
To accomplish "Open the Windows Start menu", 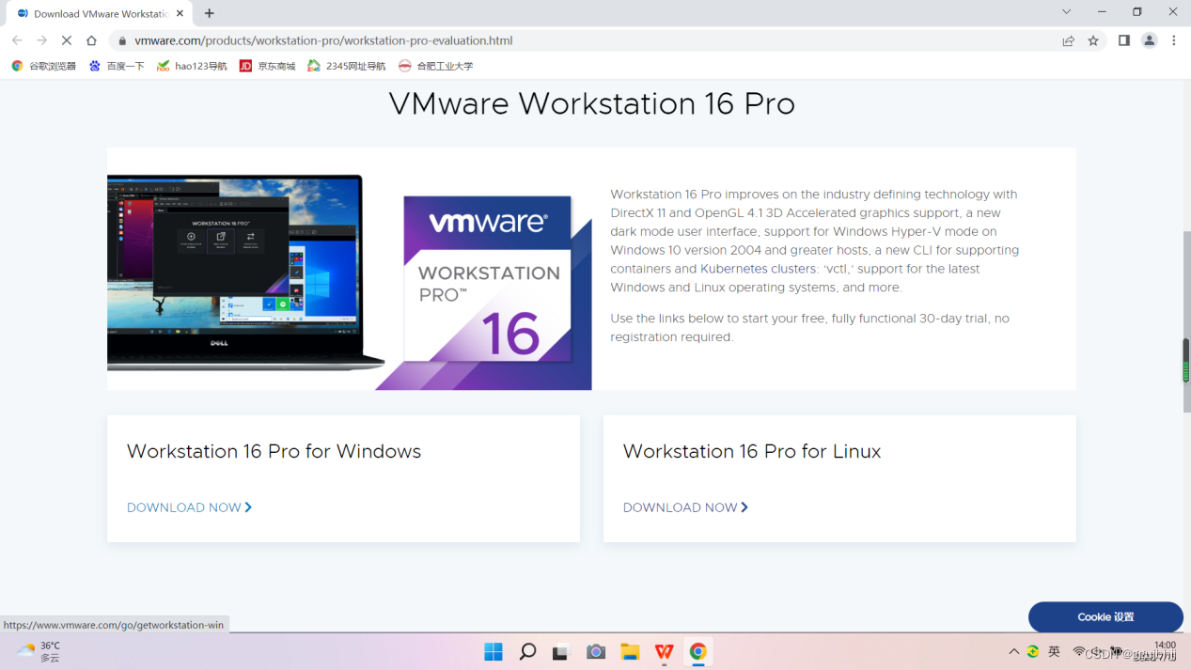I will 494,652.
